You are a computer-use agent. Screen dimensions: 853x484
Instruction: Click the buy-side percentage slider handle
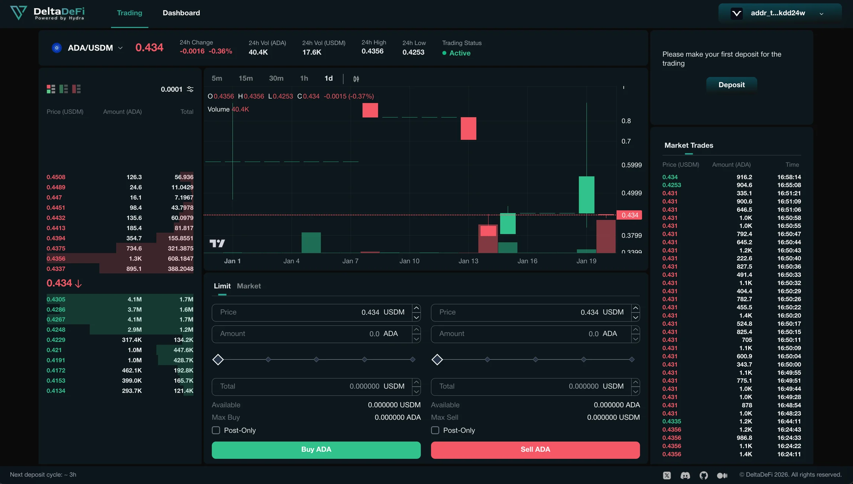pyautogui.click(x=218, y=359)
